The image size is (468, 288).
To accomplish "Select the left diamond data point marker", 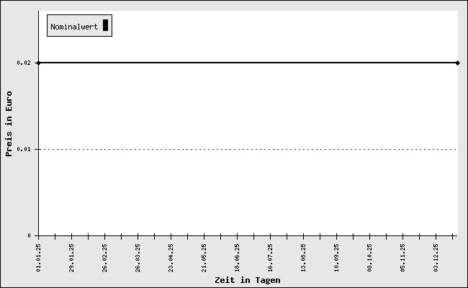I will (x=38, y=63).
